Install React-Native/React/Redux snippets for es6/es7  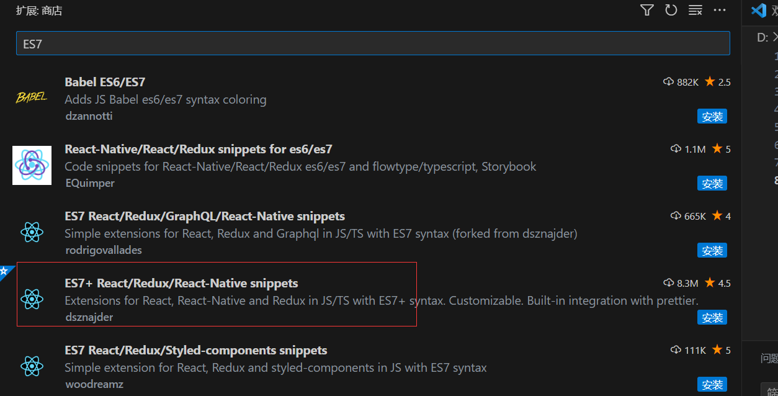[712, 183]
